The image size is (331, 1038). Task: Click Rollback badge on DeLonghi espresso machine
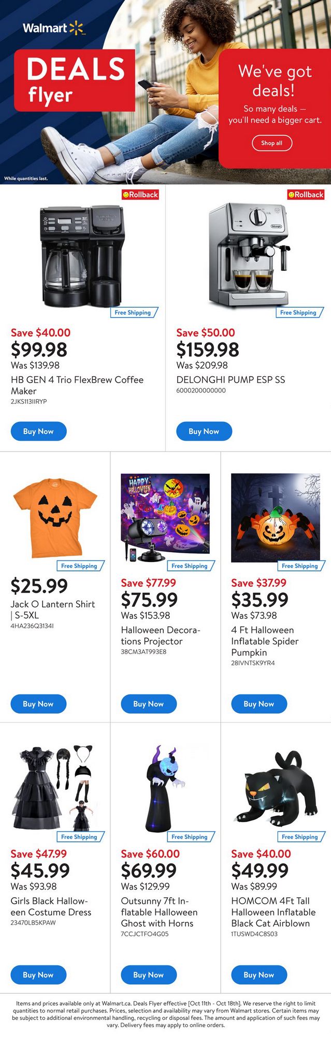(x=306, y=195)
